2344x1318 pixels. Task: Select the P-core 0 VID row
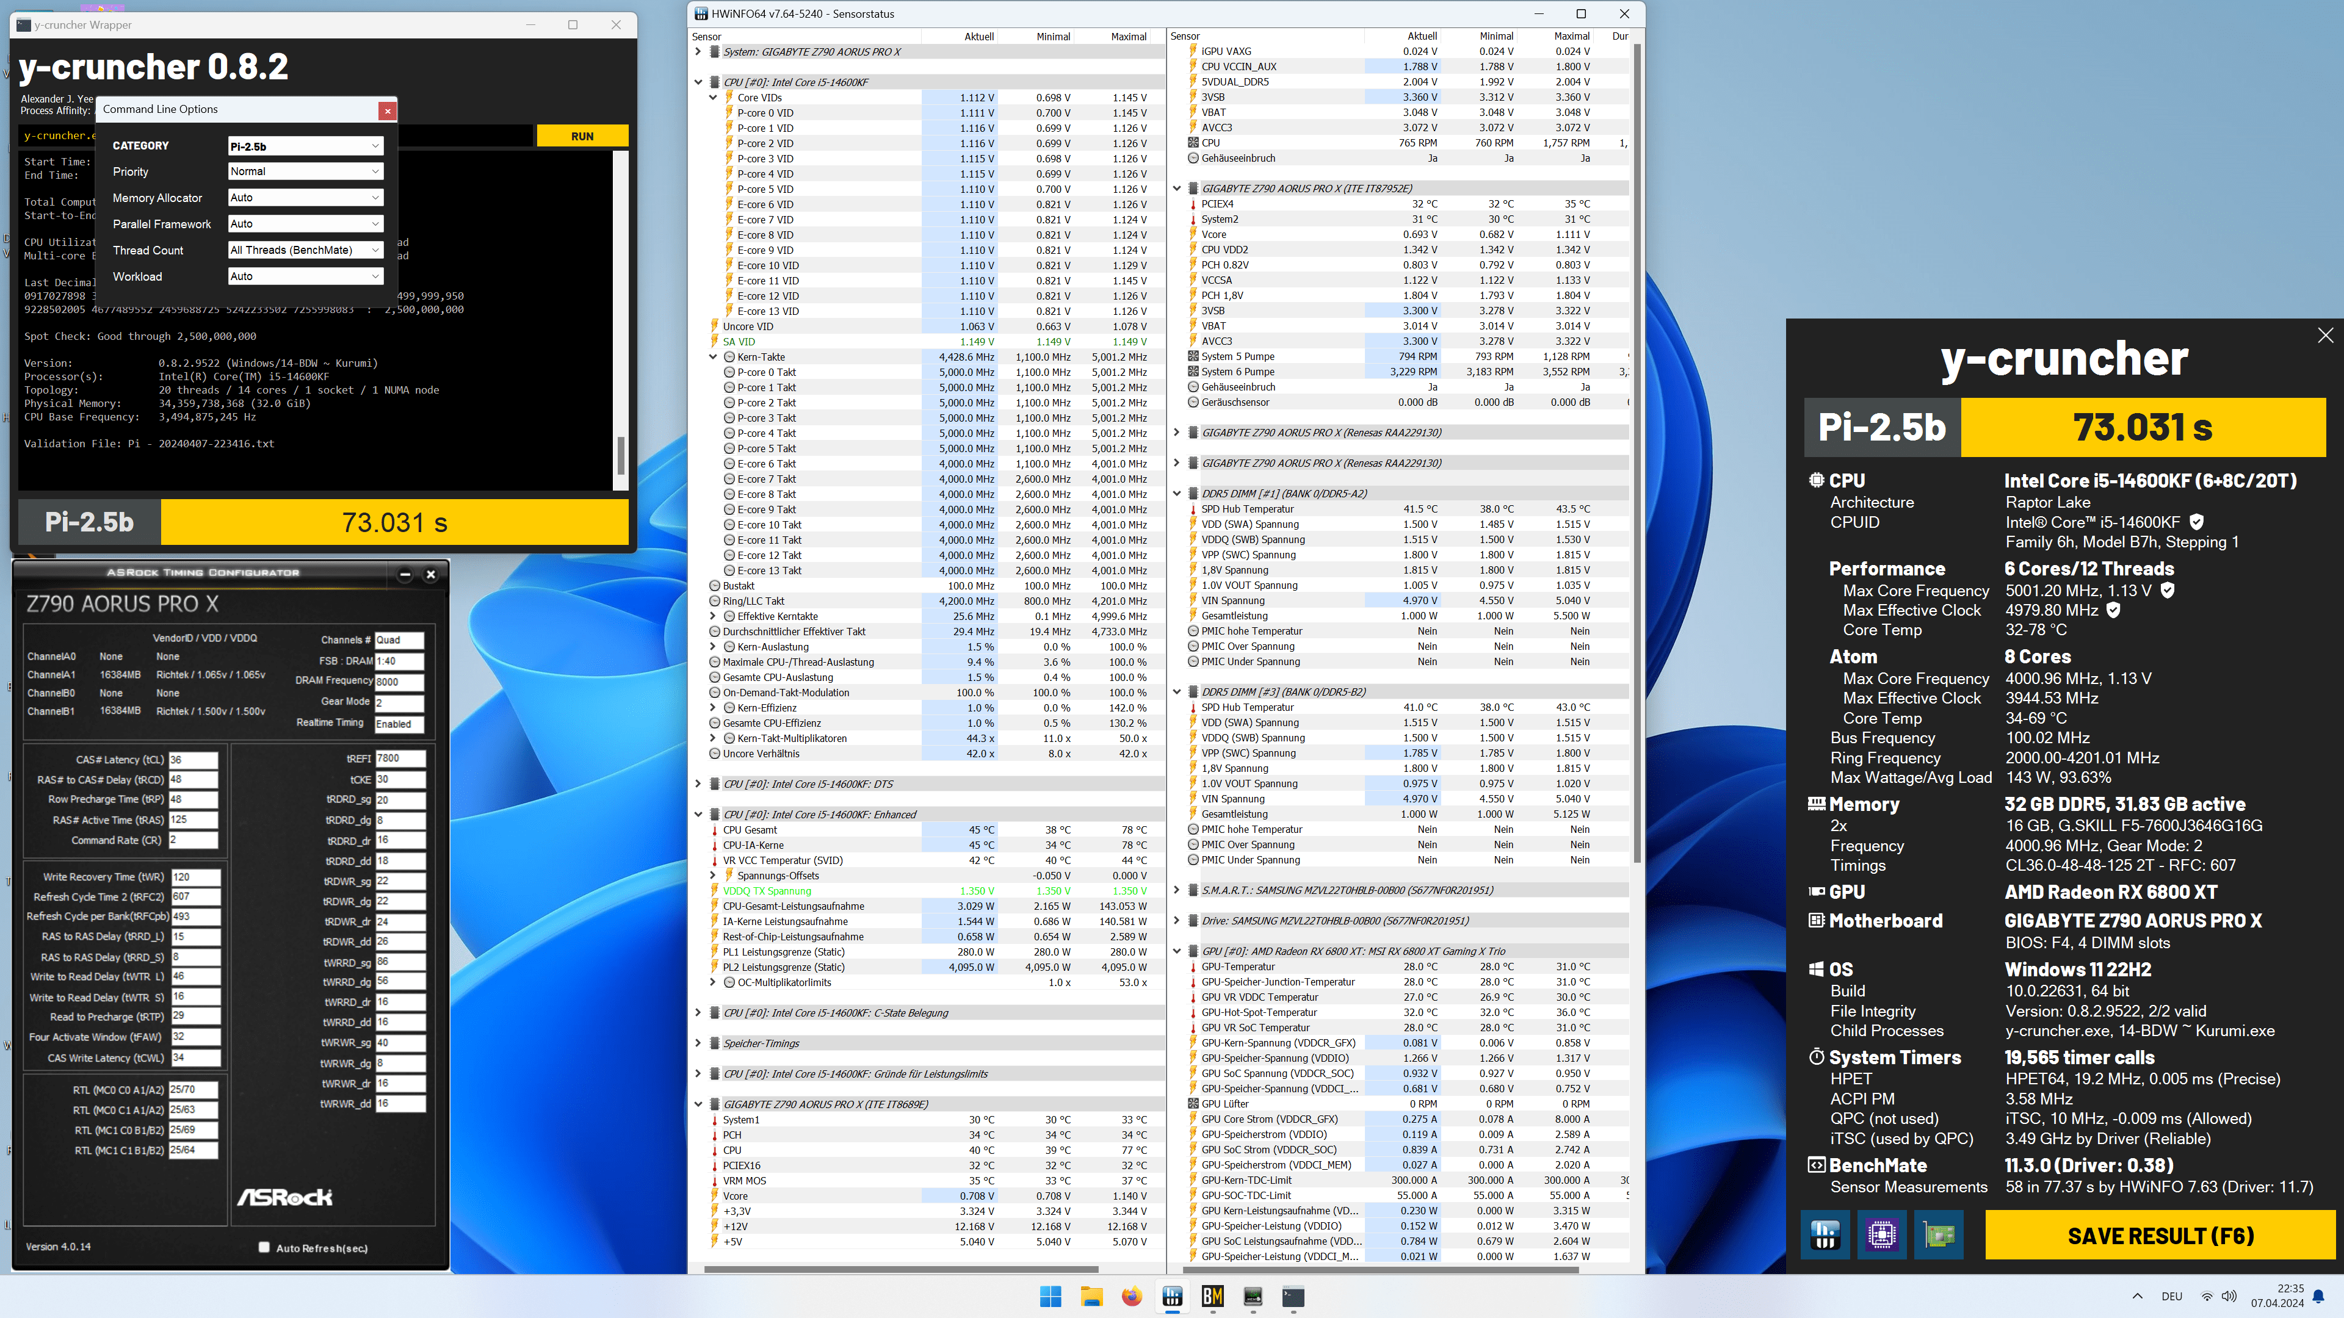(928, 113)
